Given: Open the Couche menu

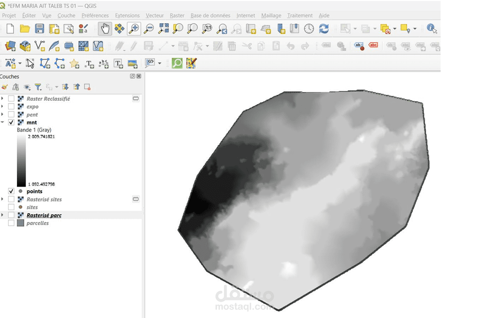Looking at the screenshot, I should pos(66,15).
